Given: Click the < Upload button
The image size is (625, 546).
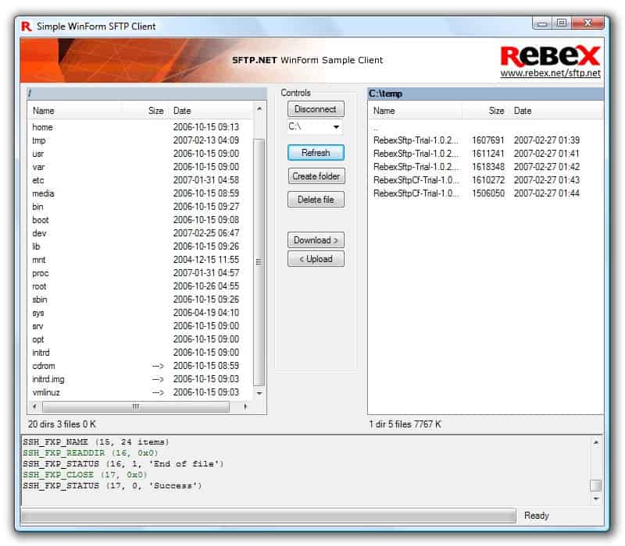Looking at the screenshot, I should [x=316, y=259].
